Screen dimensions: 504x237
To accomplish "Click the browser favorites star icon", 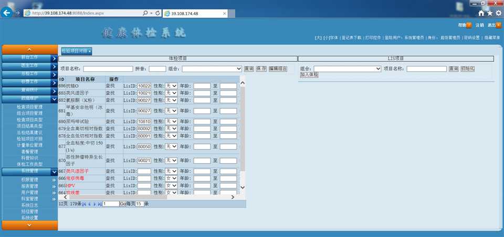I will [x=489, y=13].
